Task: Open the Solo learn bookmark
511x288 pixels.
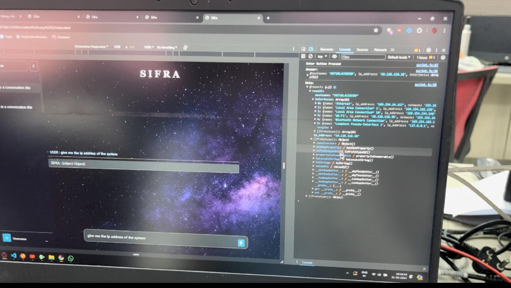Action: coord(60,37)
